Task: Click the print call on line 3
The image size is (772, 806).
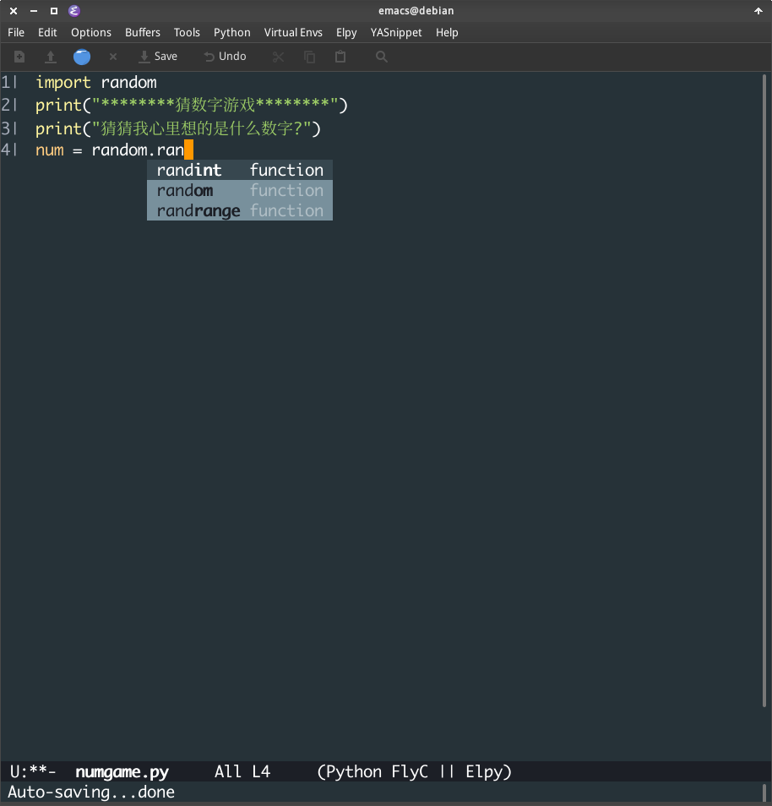Action: (58, 128)
